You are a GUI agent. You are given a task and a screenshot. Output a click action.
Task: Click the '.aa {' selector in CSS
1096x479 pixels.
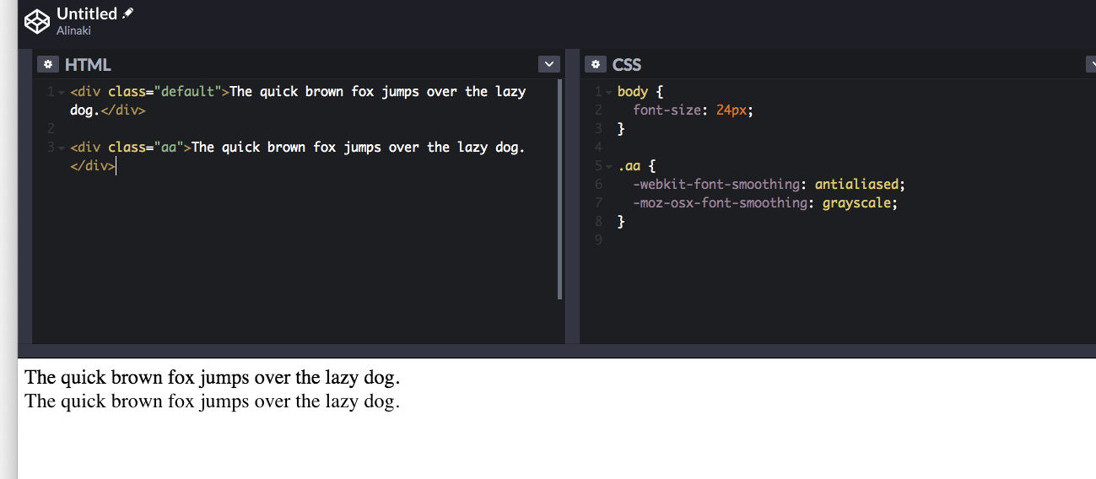pos(636,165)
